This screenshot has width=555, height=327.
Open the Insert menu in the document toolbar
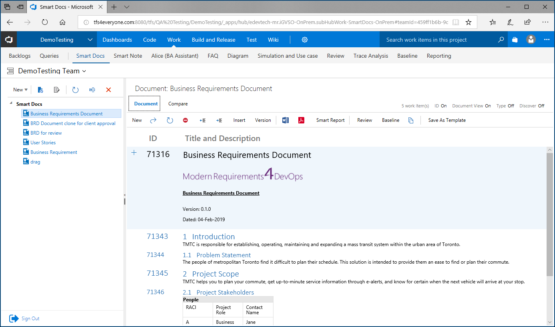pos(239,120)
